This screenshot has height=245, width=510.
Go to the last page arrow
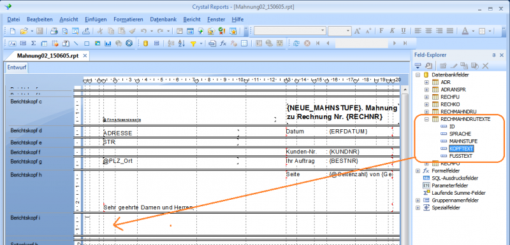405,43
